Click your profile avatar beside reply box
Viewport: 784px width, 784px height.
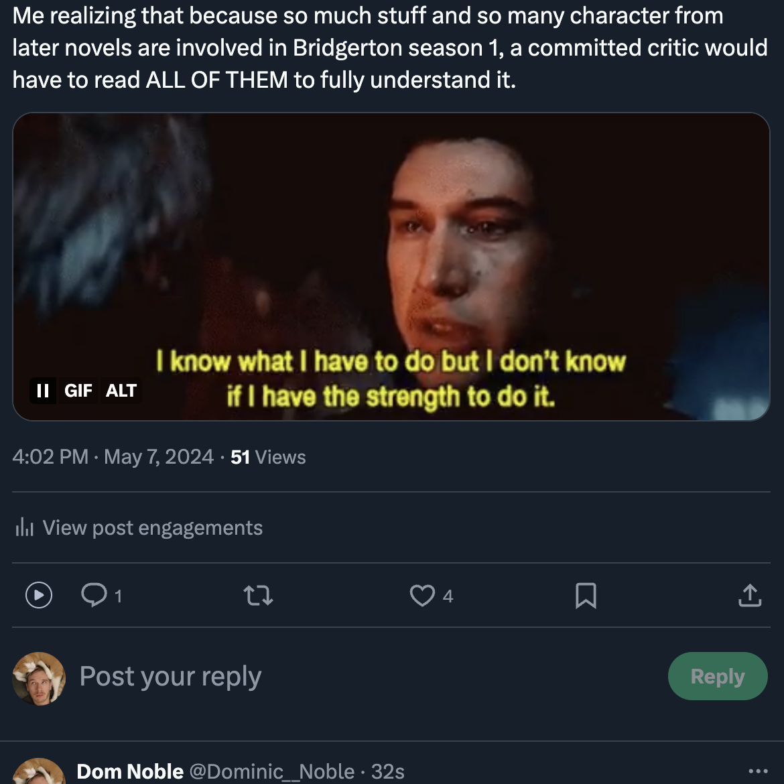pyautogui.click(x=39, y=678)
